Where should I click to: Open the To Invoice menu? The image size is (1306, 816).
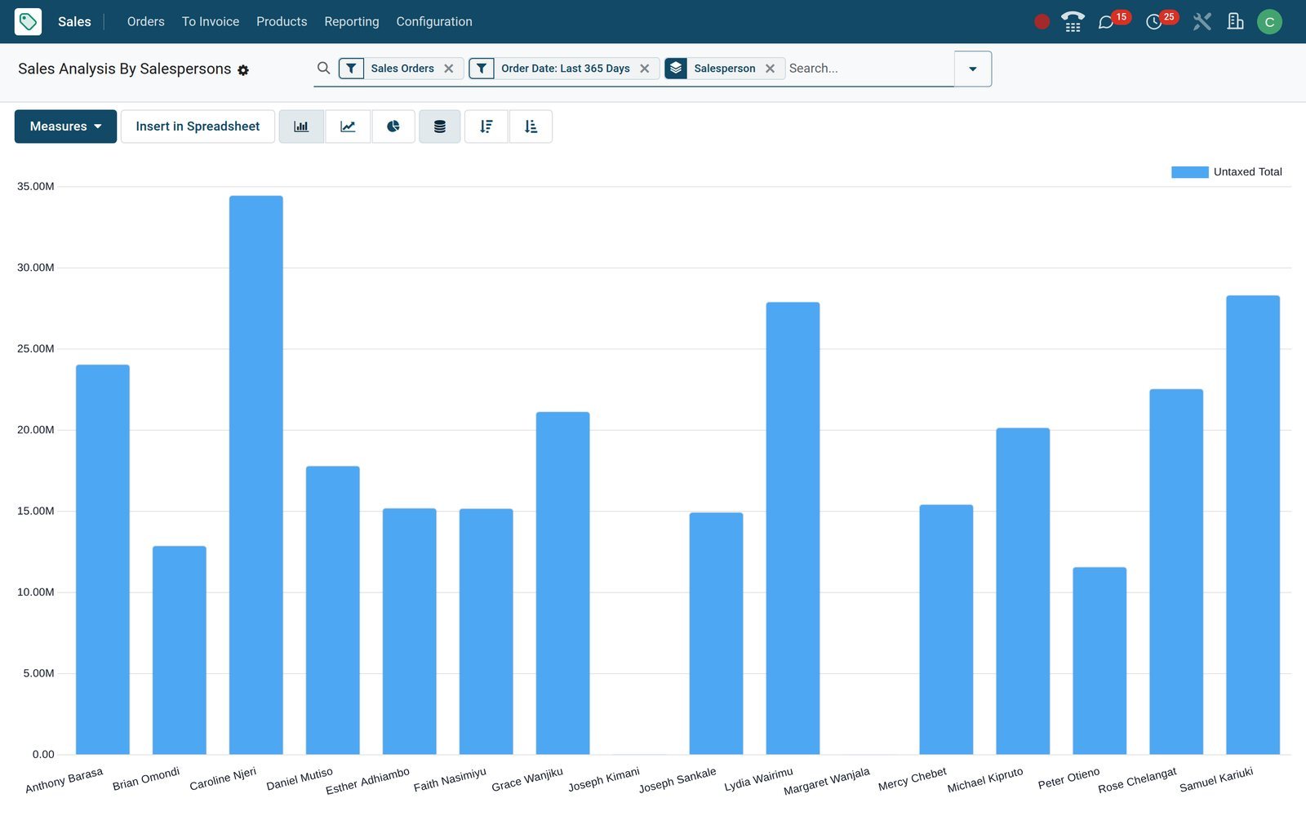coord(211,22)
